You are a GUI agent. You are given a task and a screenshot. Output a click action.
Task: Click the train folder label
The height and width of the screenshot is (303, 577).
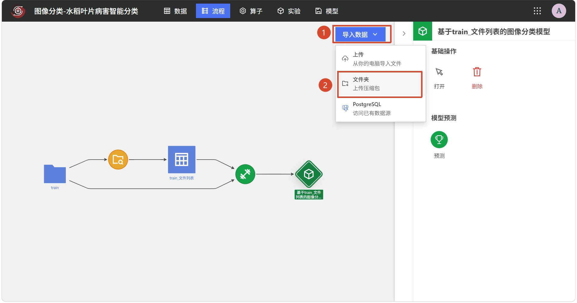tap(55, 188)
